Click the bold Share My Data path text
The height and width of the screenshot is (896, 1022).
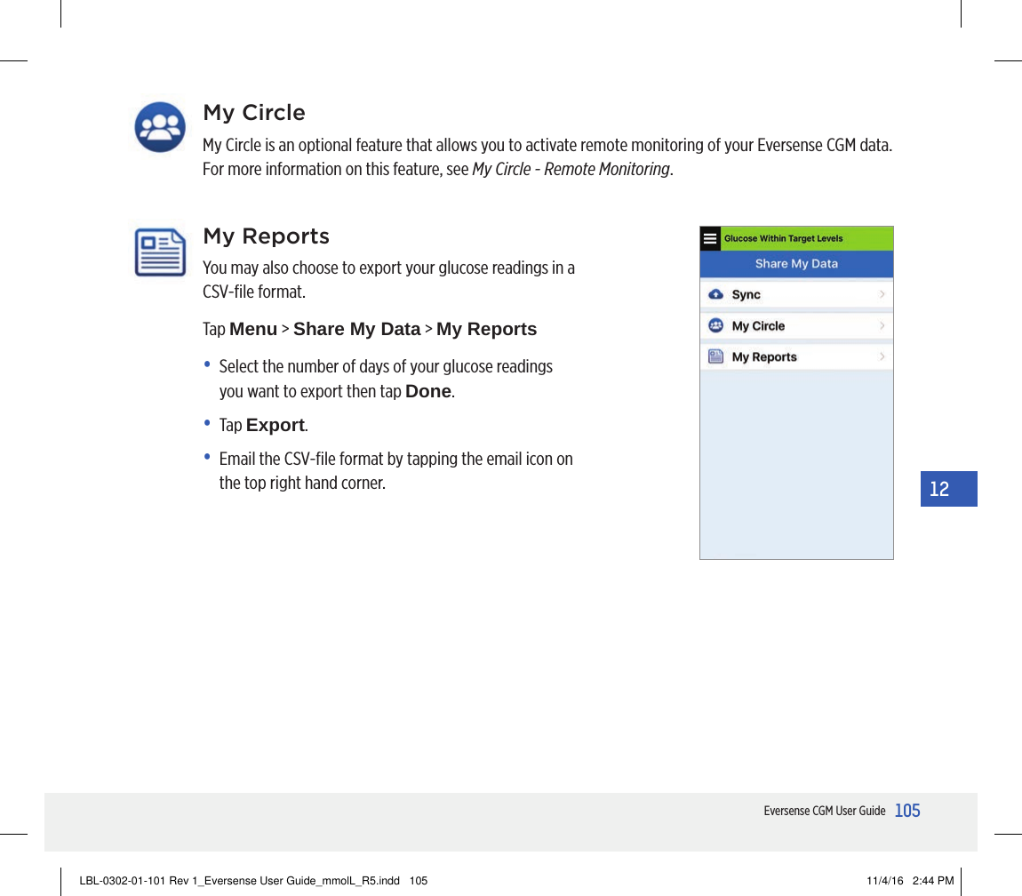[x=356, y=329]
